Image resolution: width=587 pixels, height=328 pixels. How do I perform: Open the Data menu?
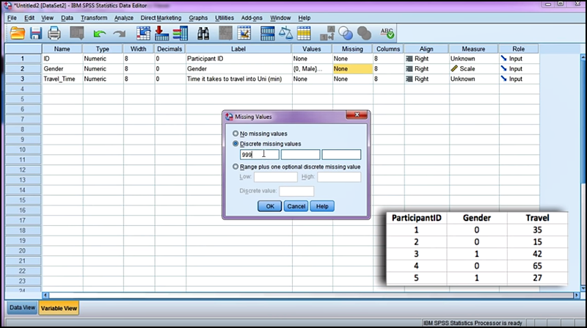(67, 18)
